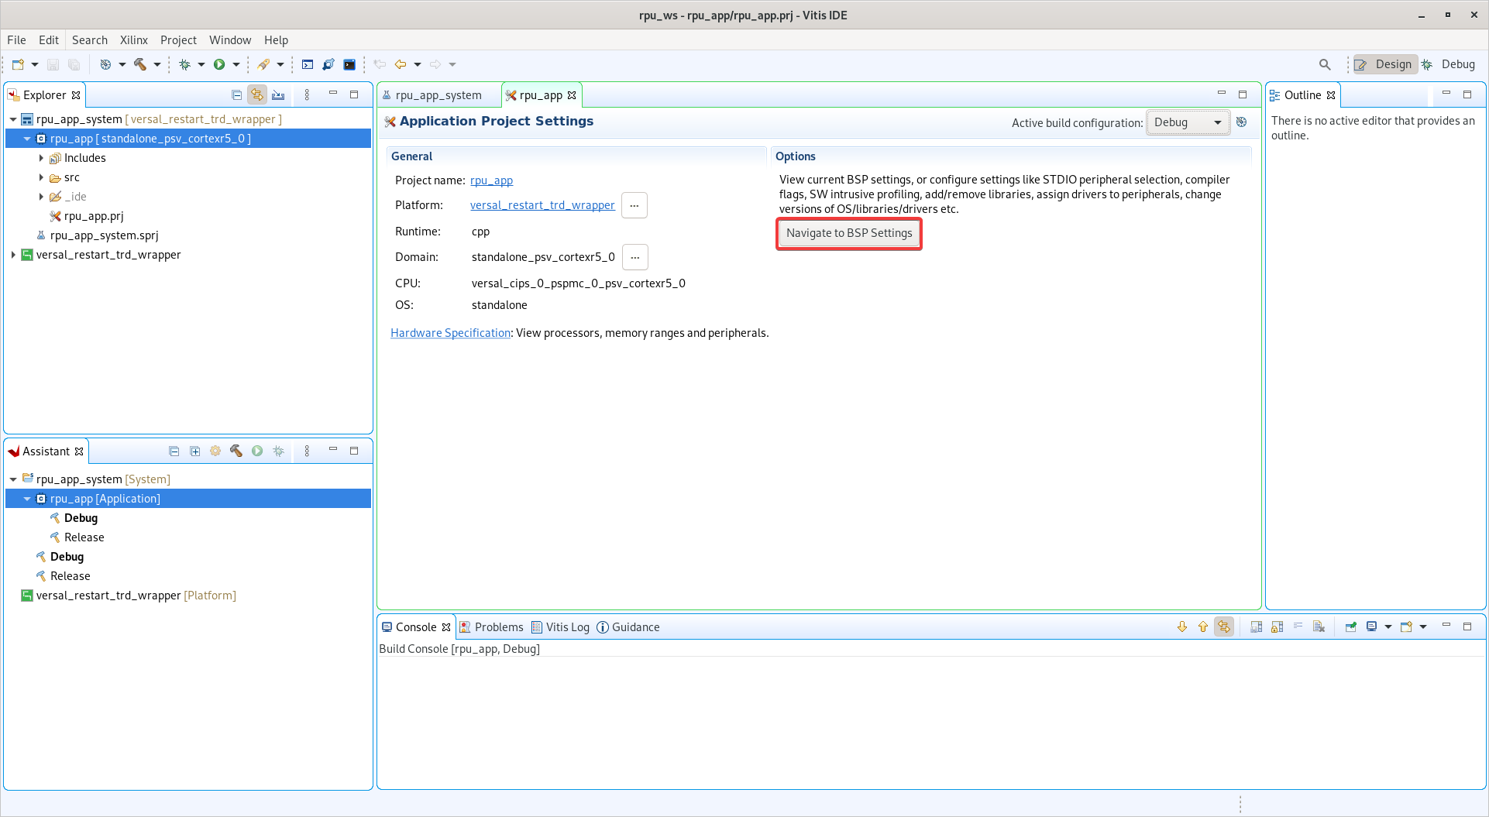Click Show Next Match down-arrow in Console
The height and width of the screenshot is (817, 1489).
(1182, 626)
